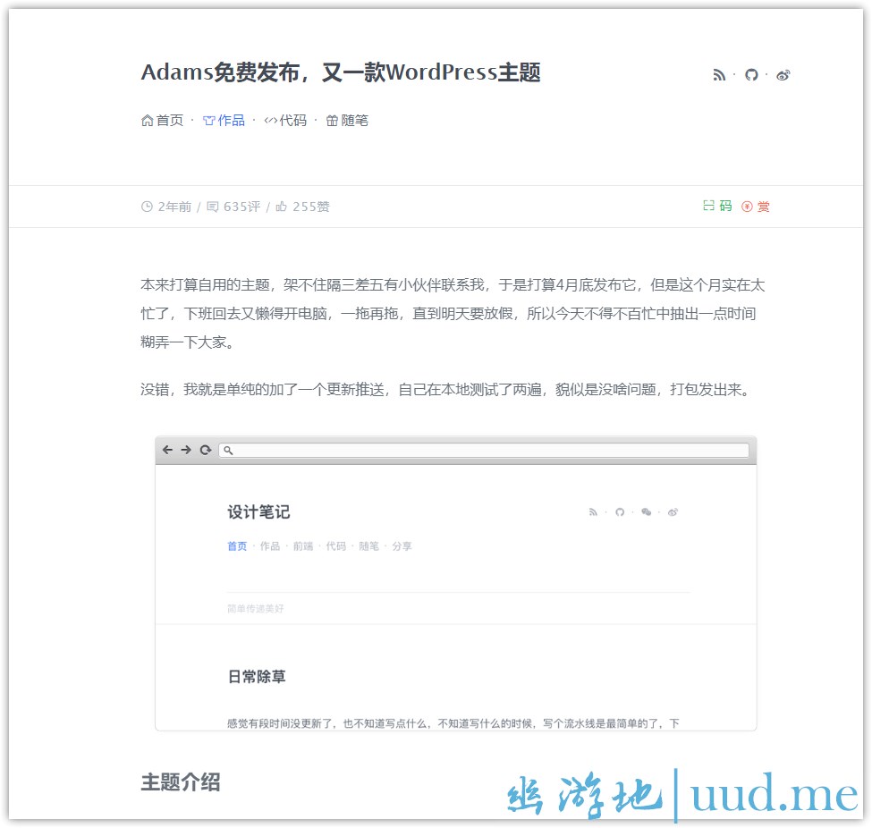The height and width of the screenshot is (828, 872).
Task: Select the 作品 navigation item
Action: pos(224,121)
